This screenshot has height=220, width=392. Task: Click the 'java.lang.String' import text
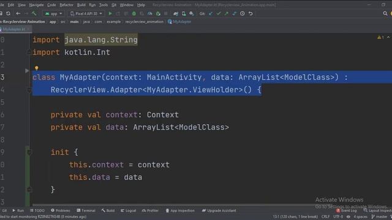coord(101,40)
